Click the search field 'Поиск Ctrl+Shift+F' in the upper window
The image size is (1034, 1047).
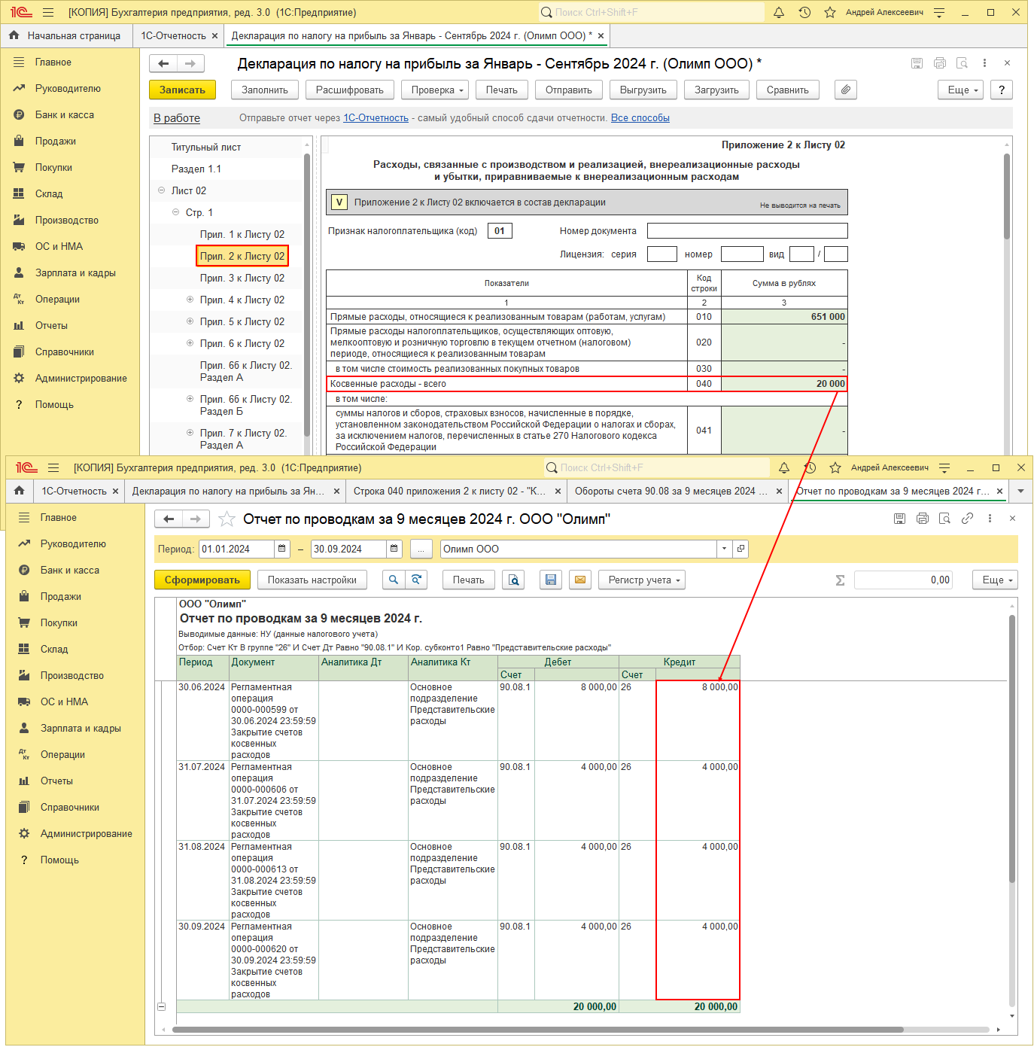(x=652, y=12)
